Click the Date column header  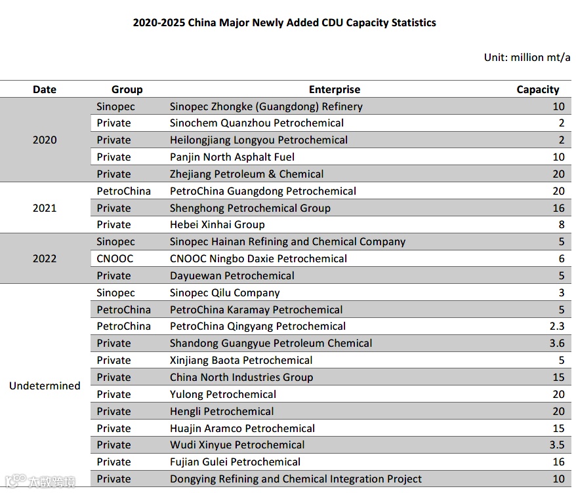coord(45,90)
